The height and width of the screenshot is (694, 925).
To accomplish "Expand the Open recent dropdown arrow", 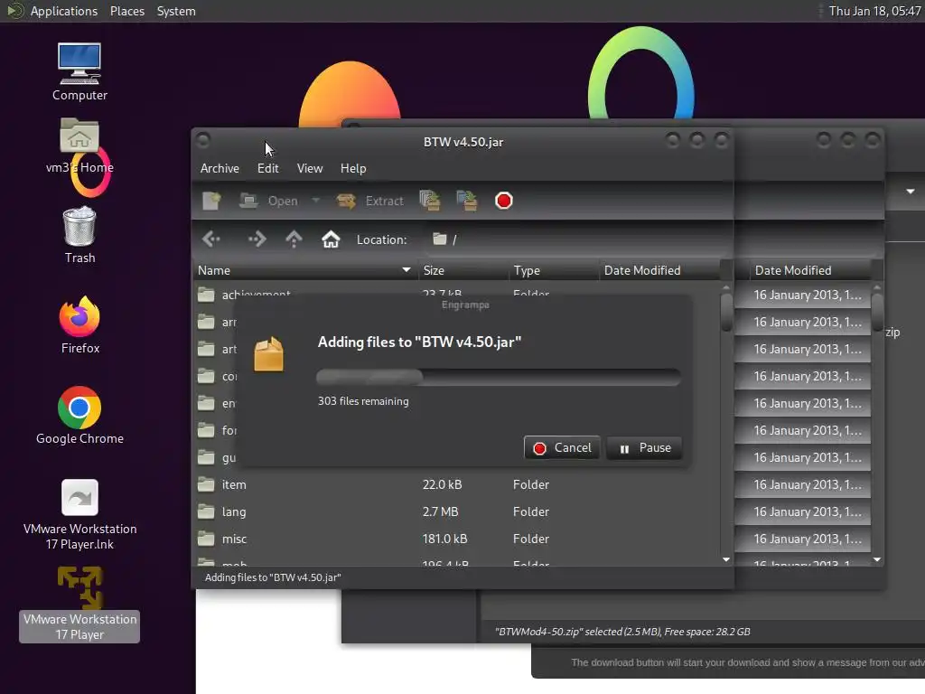I will tap(315, 201).
